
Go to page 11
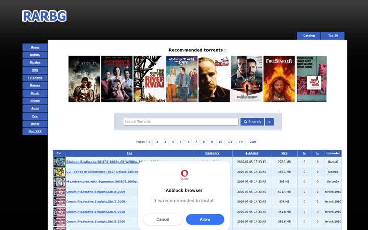pos(230,142)
